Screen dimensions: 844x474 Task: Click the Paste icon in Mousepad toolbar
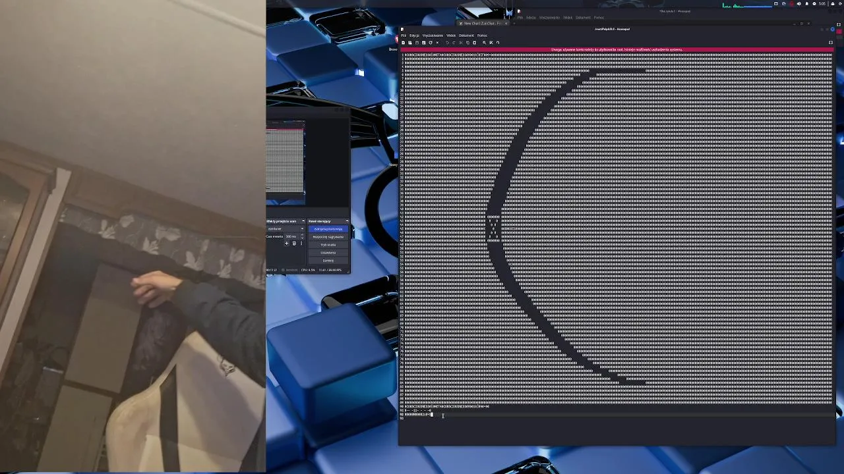tap(474, 43)
